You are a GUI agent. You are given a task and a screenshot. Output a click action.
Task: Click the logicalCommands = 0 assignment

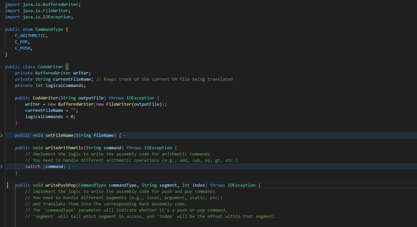coord(51,116)
